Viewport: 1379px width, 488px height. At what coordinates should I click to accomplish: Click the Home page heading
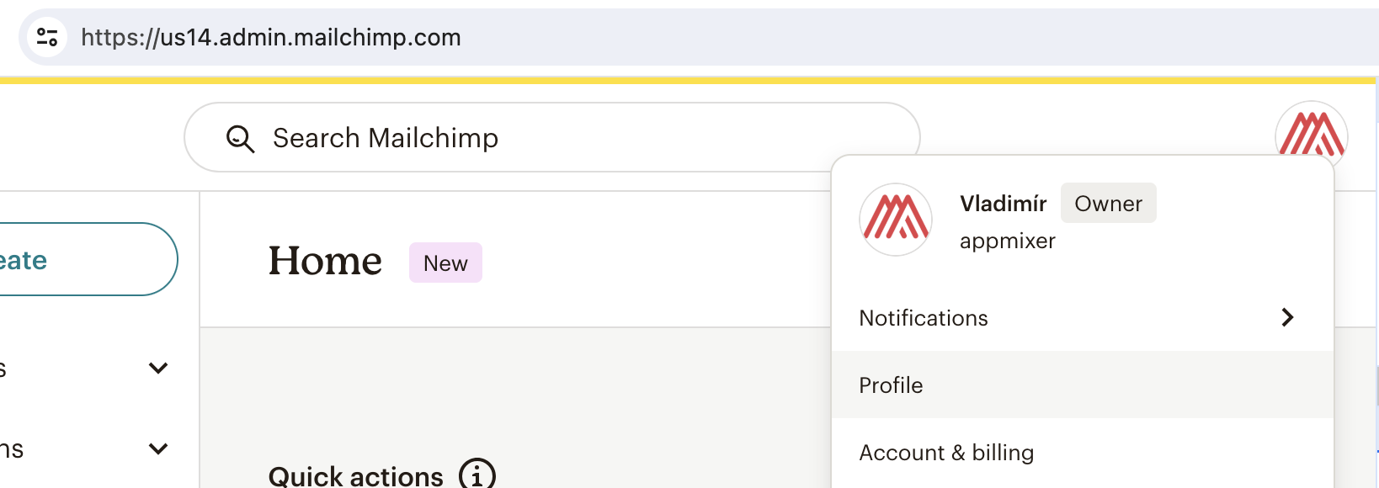pyautogui.click(x=325, y=261)
